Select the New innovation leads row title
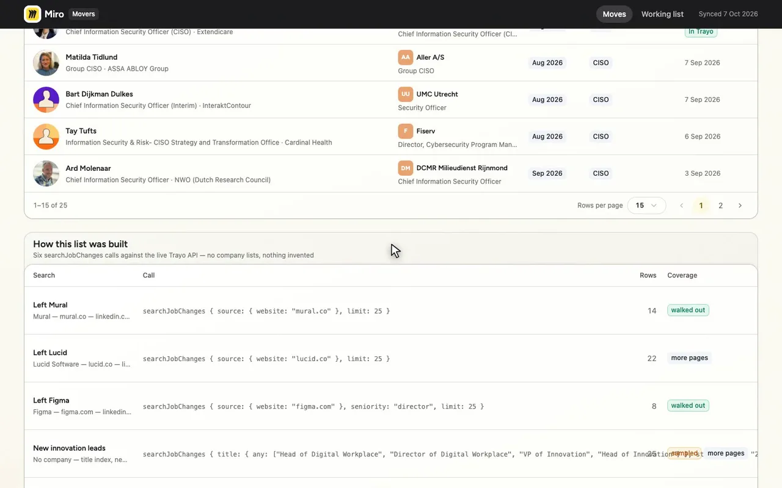Viewport: 782px width, 488px height. (69, 448)
